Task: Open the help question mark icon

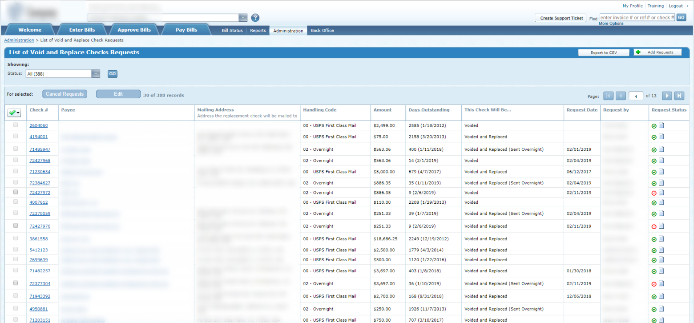Action: coord(255,18)
